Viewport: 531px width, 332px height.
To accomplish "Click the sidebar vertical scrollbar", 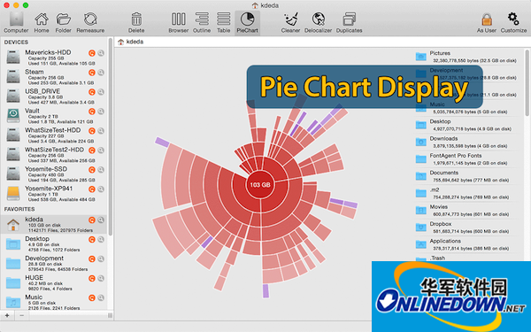I will (110, 136).
